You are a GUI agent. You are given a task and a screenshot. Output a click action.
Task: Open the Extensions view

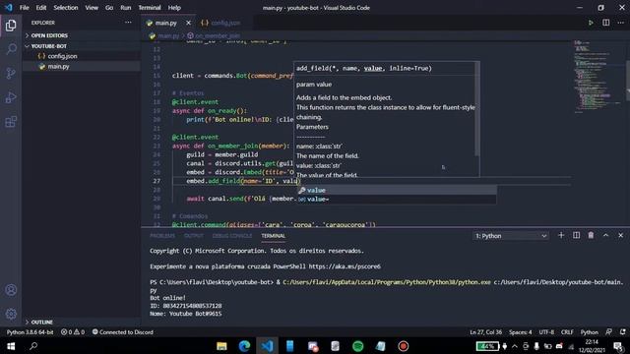[x=11, y=122]
